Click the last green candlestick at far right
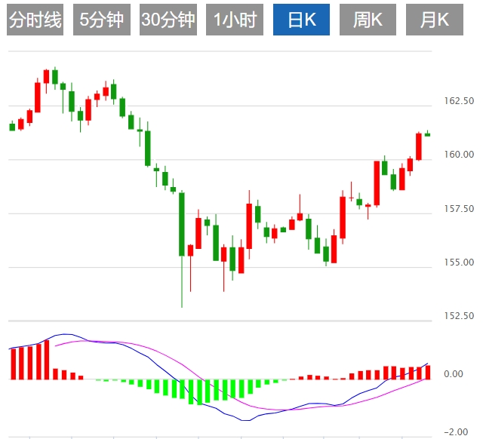The width and height of the screenshot is (483, 439). 427,134
